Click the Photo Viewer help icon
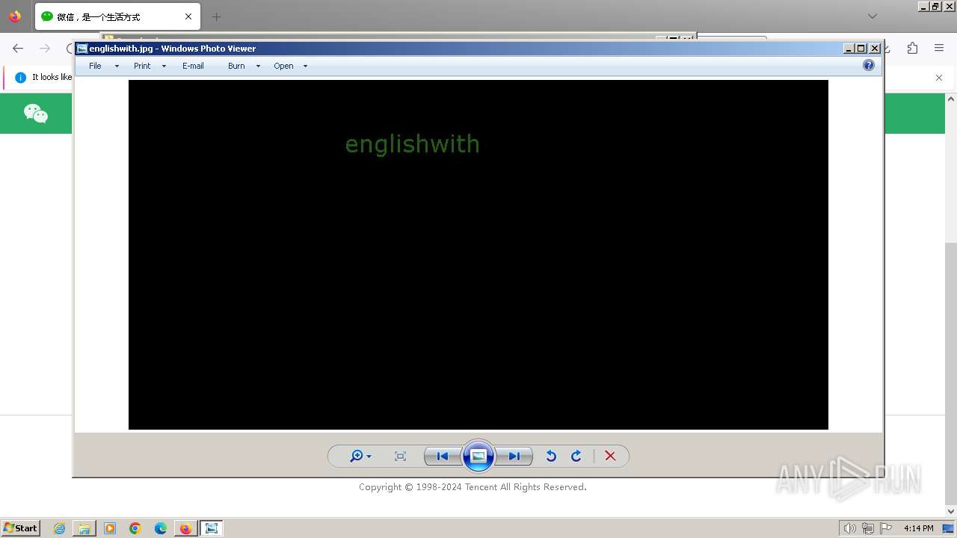Screen dimensions: 957x538 click(x=869, y=65)
